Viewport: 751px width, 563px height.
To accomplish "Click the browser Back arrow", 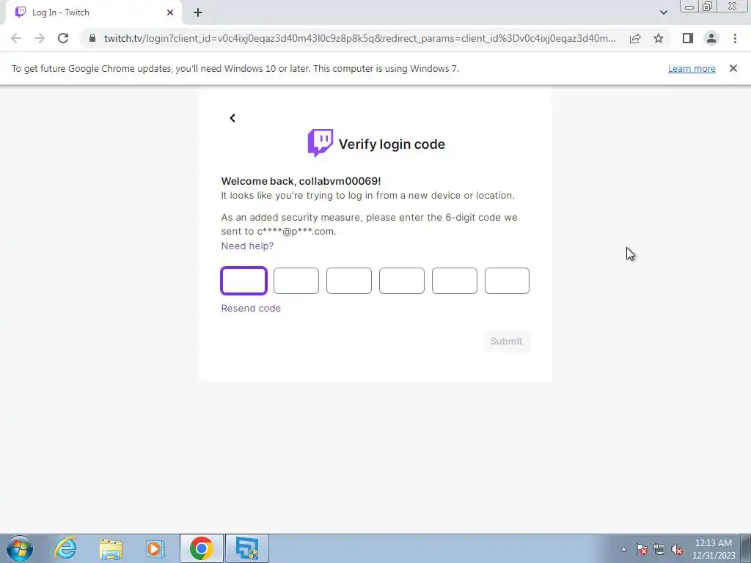I will (16, 38).
